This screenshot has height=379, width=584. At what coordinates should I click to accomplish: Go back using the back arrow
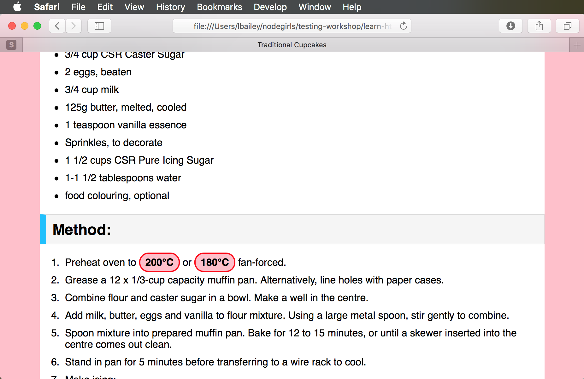[x=57, y=26]
